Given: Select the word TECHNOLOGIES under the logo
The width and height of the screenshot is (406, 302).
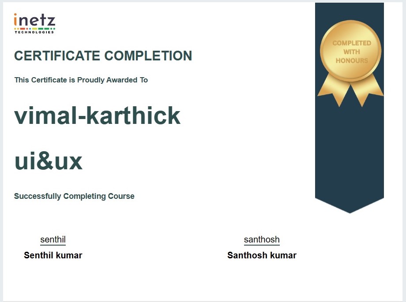Looking at the screenshot, I should coord(34,32).
